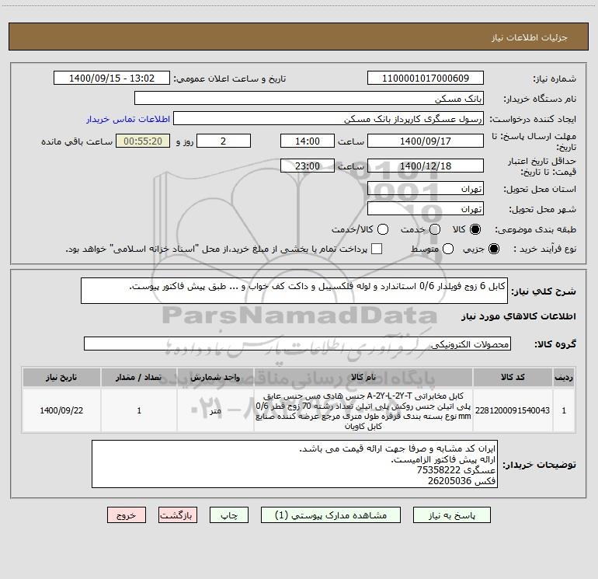Image resolution: width=598 pixels, height=579 pixels.
Task: Click the تعداد / مقدار column header
Action: coord(139,378)
